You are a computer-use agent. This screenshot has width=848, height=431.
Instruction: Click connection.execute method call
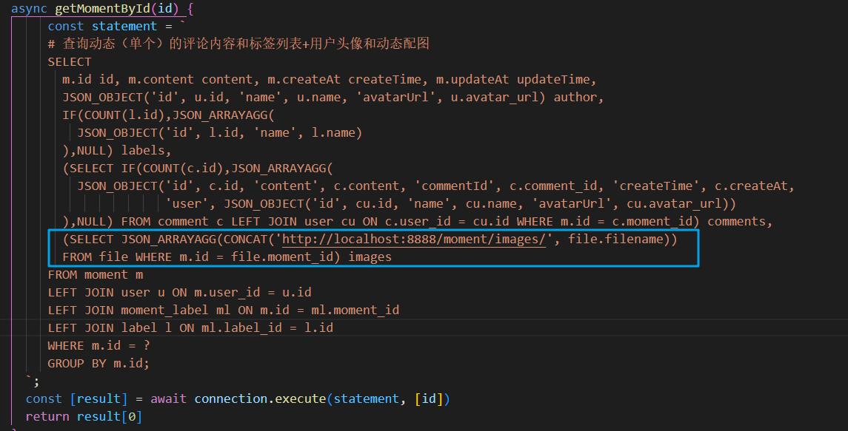(260, 399)
